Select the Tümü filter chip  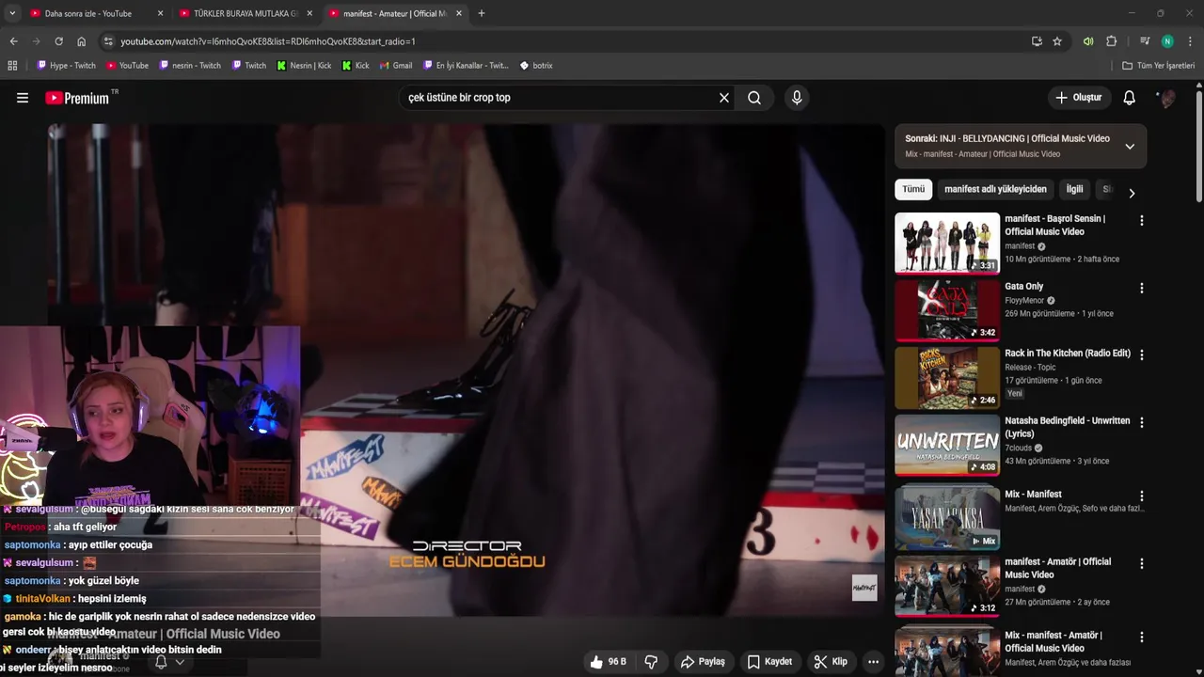913,189
